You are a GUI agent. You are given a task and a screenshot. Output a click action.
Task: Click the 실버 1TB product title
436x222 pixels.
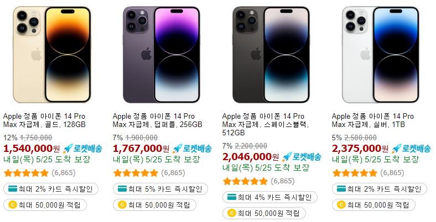pyautogui.click(x=372, y=120)
